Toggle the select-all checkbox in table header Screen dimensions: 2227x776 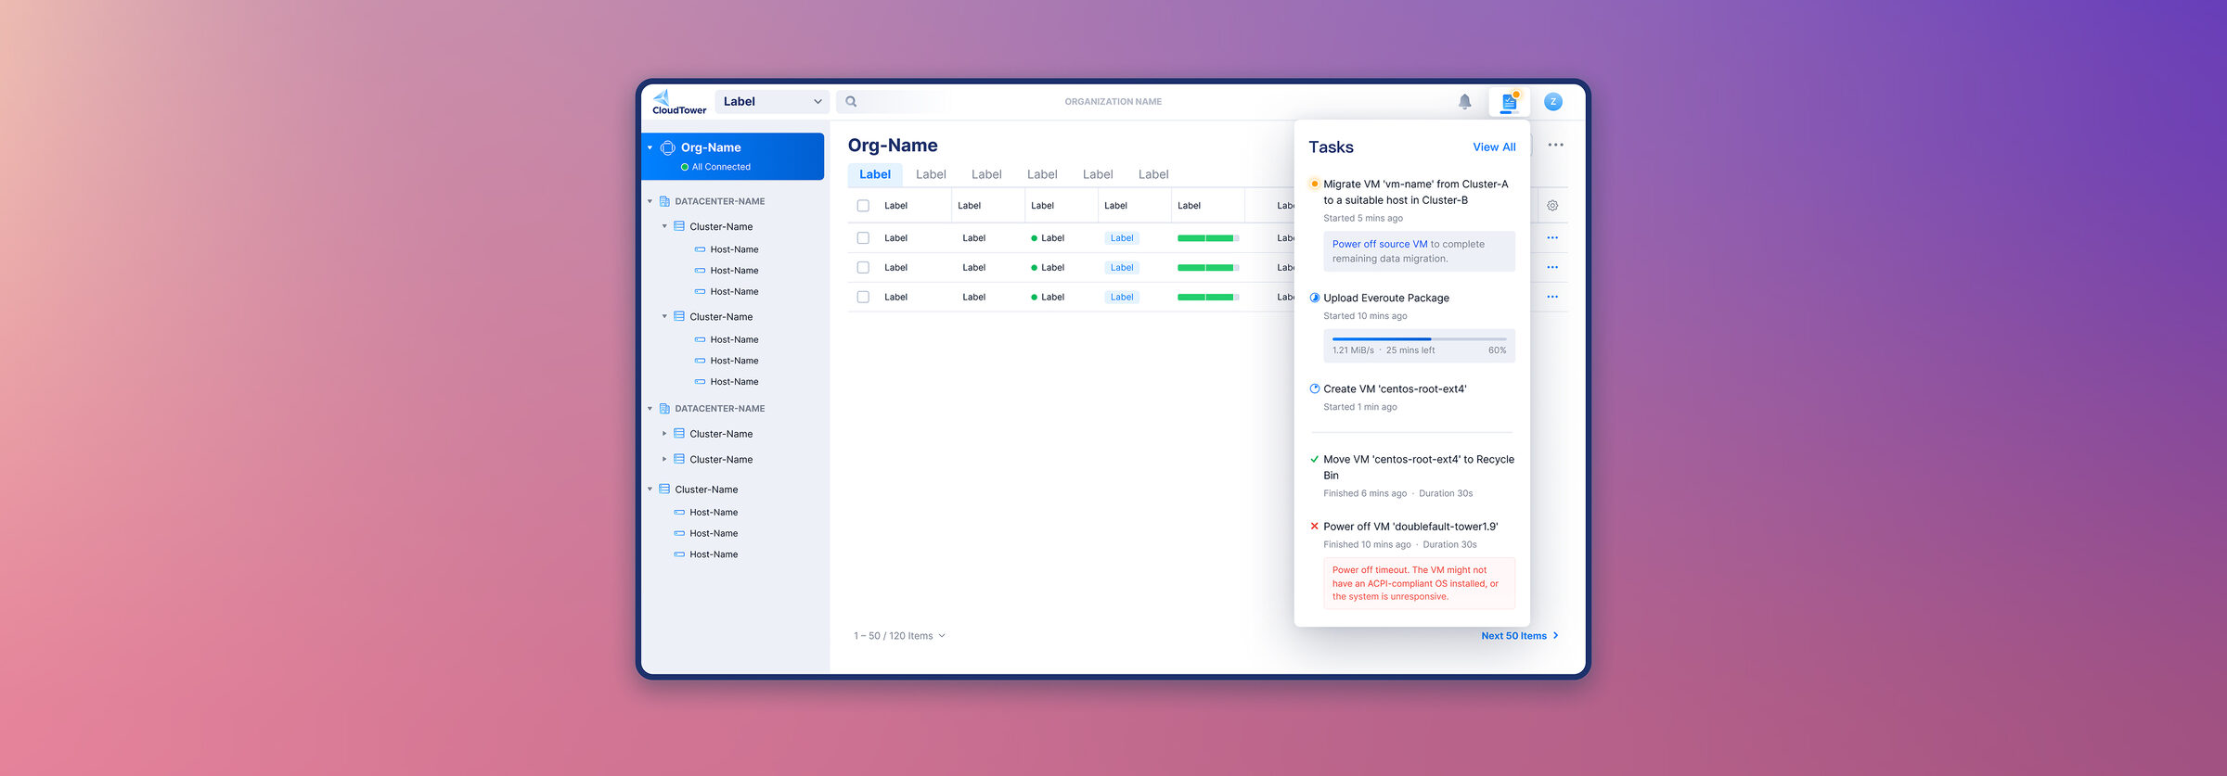click(x=863, y=206)
